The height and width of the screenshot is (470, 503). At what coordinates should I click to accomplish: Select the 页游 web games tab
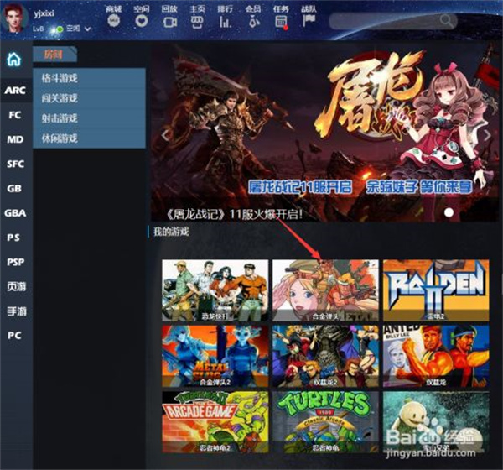coord(15,286)
